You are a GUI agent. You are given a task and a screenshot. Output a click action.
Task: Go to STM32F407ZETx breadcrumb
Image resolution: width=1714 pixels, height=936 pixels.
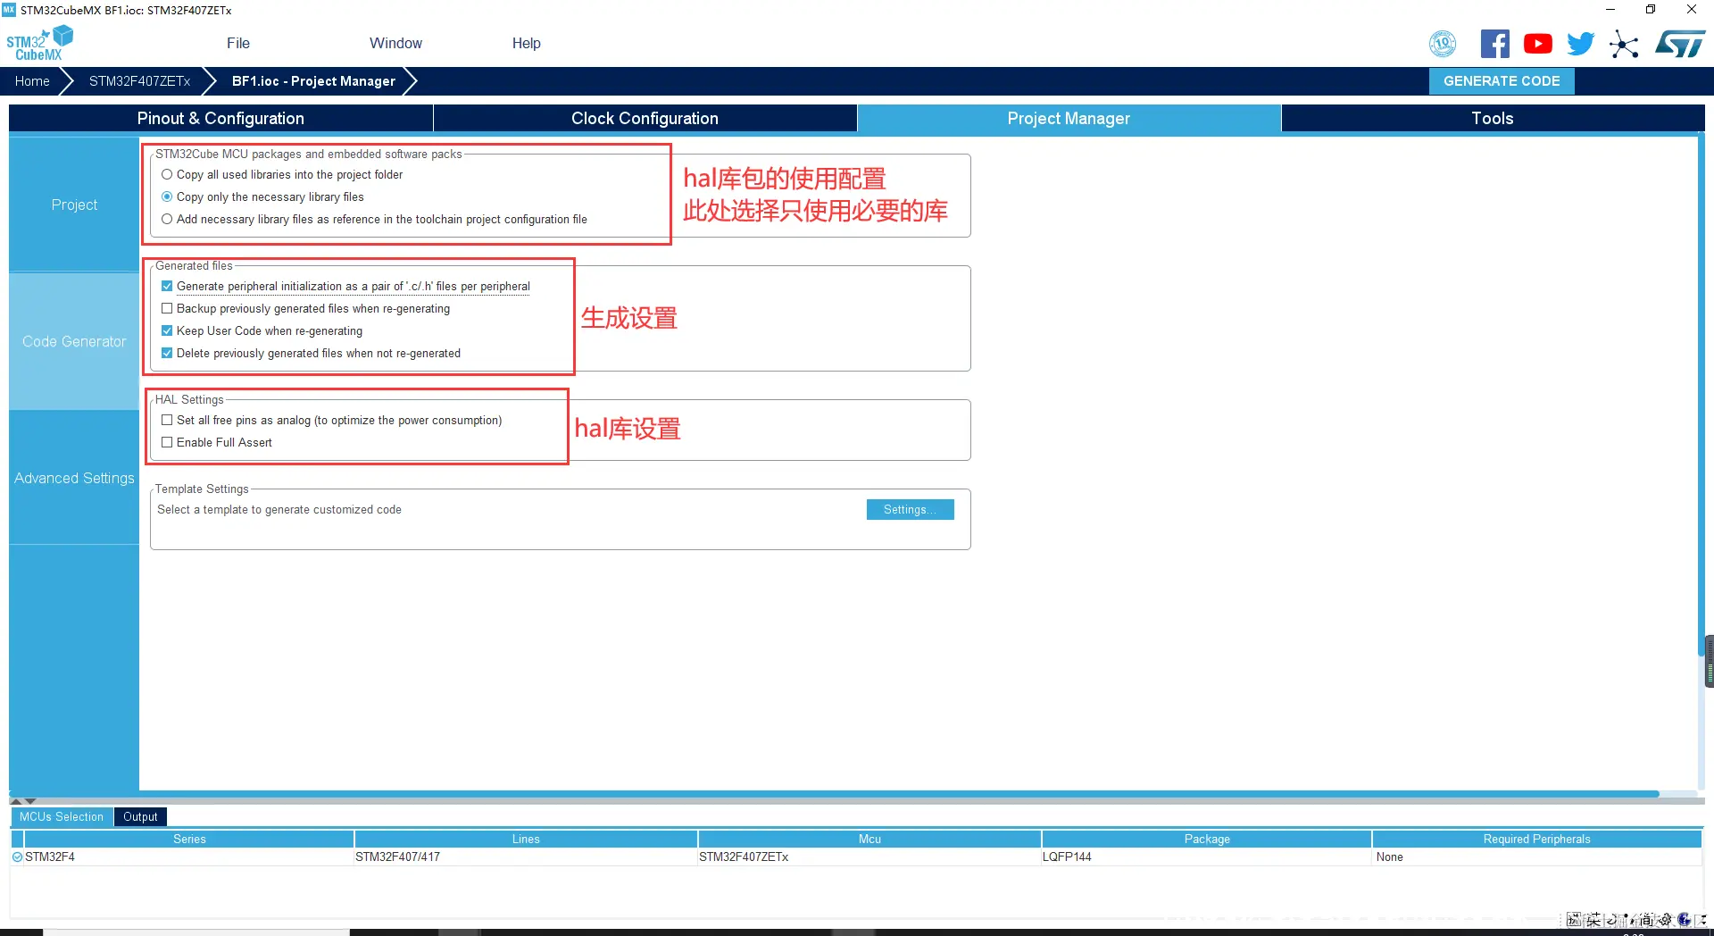pos(139,80)
